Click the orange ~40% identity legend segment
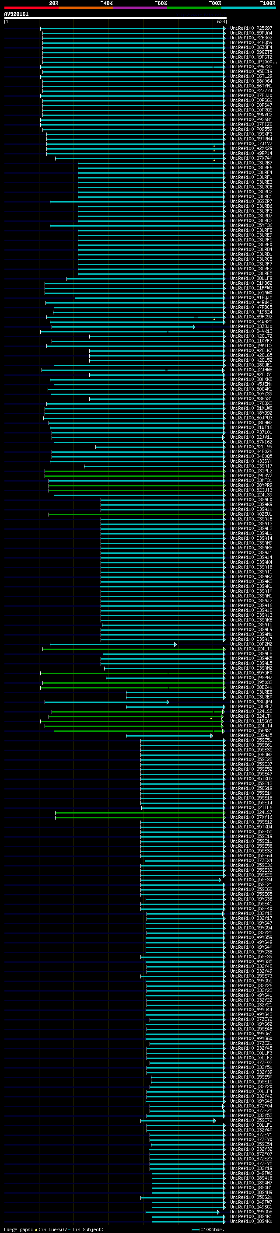280x1233 pixels. (86, 8)
